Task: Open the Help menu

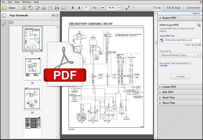Action: click(36, 2)
